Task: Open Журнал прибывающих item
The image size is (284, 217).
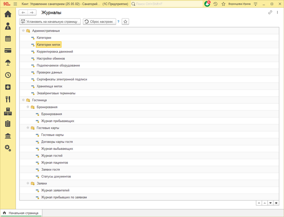Action: 58,121
